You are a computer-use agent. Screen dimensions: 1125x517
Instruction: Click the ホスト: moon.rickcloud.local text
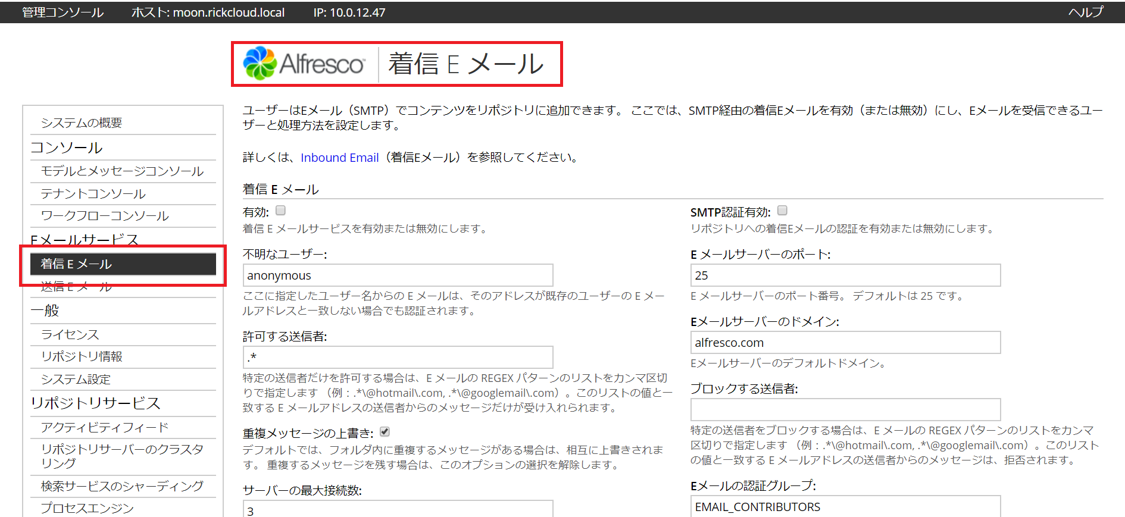coord(208,12)
